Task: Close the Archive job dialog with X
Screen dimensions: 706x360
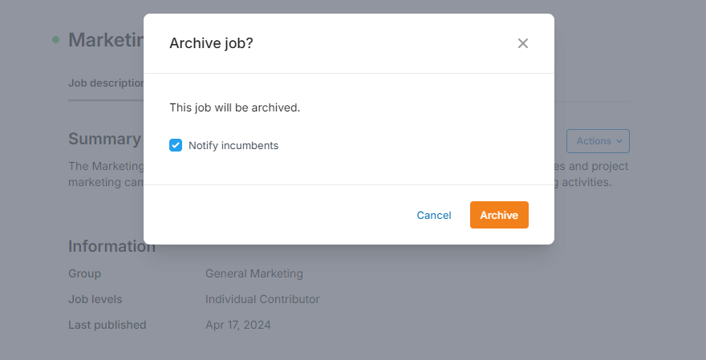Action: click(523, 43)
